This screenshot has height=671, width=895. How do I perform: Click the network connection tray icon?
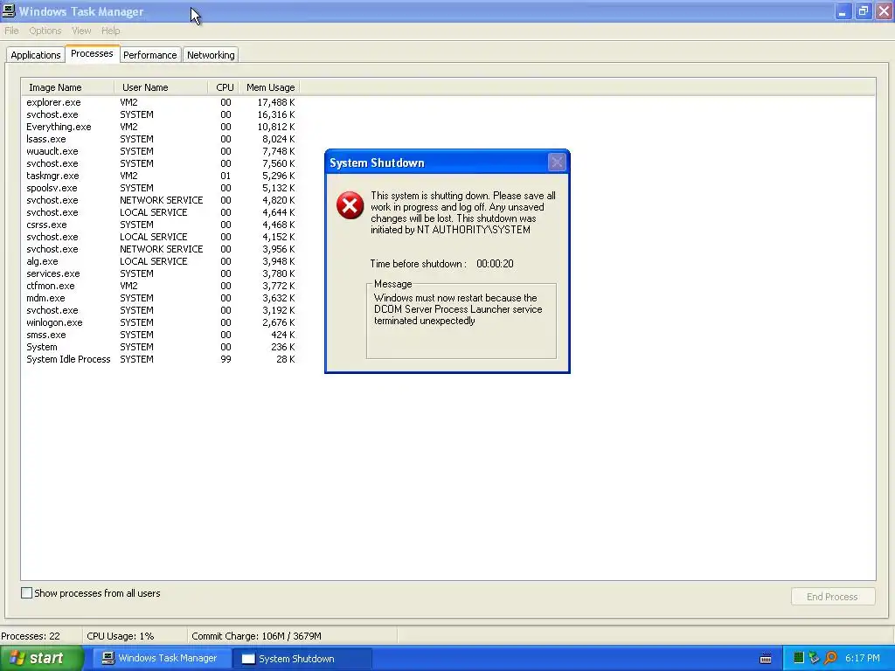pos(814,658)
